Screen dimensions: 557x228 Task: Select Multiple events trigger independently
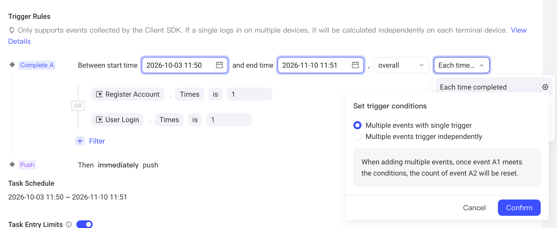(357, 136)
